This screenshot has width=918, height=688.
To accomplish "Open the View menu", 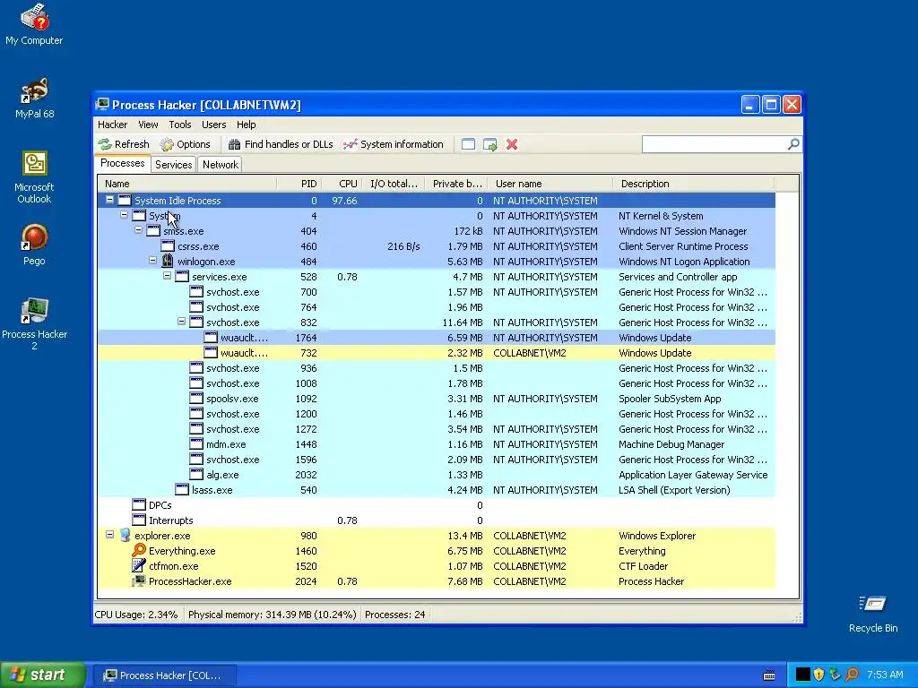I will coord(148,125).
